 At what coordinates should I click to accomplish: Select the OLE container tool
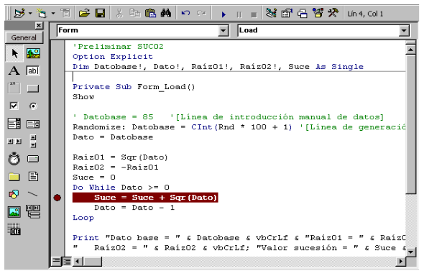(x=14, y=229)
